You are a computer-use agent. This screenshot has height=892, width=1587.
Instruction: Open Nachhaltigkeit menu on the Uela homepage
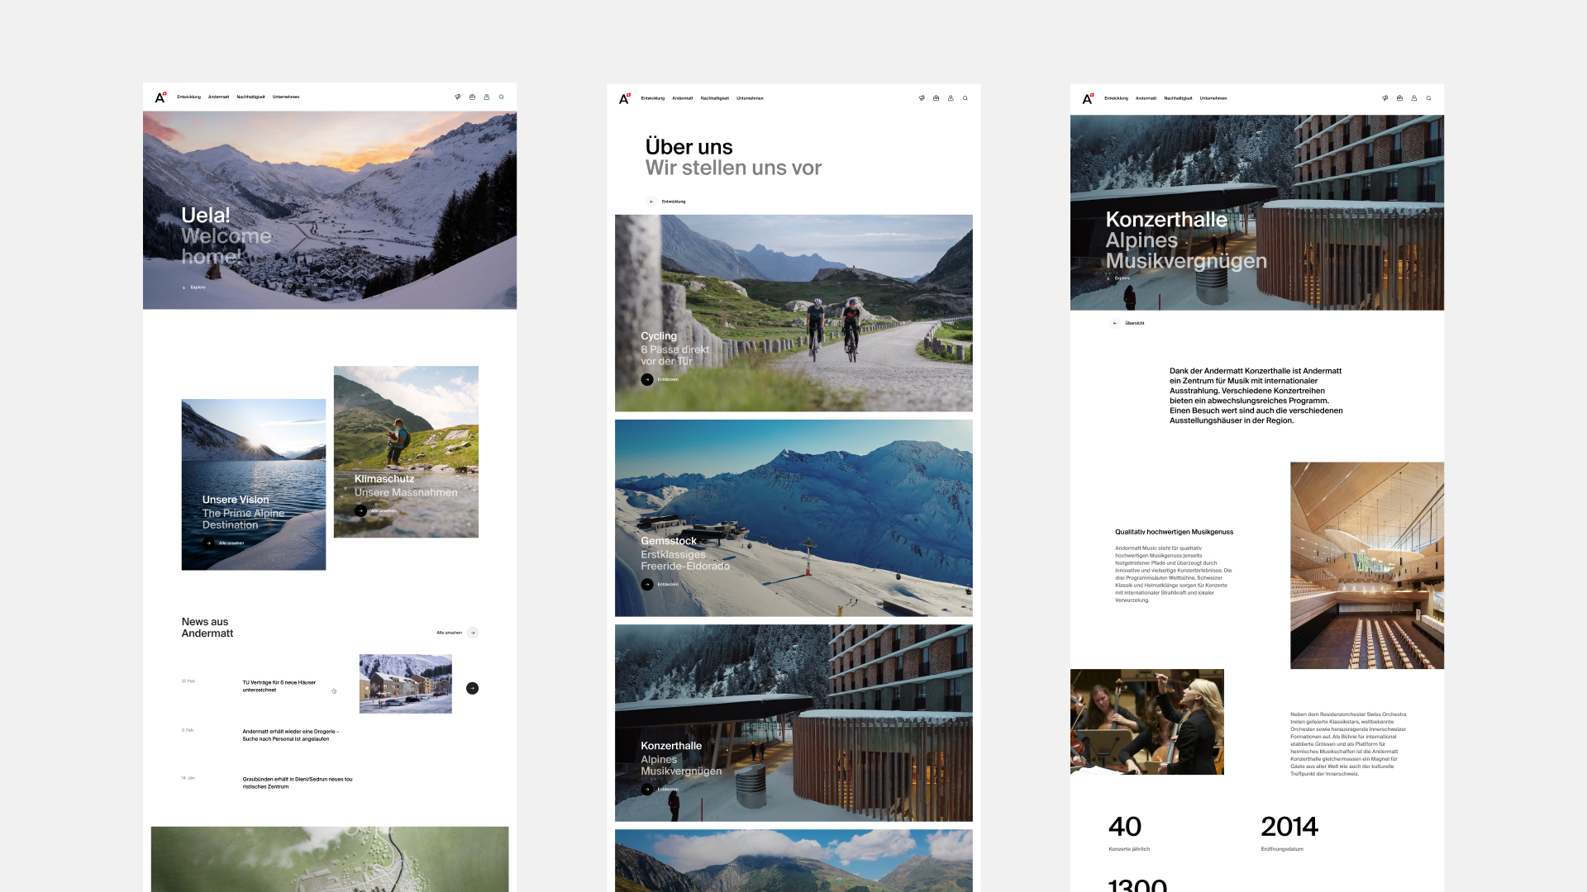coord(250,97)
